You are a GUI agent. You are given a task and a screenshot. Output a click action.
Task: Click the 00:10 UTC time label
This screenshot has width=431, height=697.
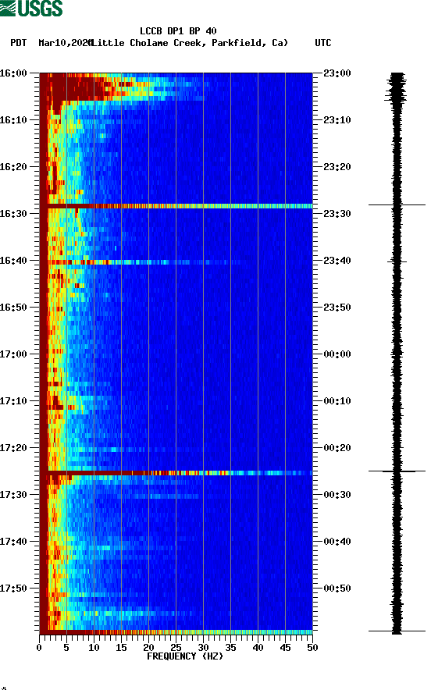tap(337, 401)
